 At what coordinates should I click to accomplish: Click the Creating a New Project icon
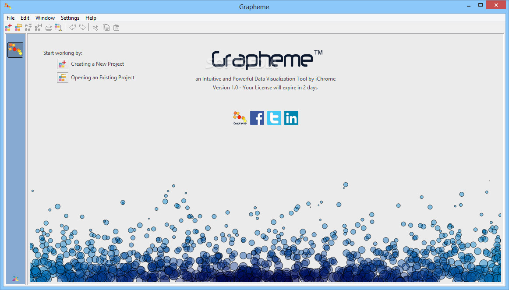(63, 64)
